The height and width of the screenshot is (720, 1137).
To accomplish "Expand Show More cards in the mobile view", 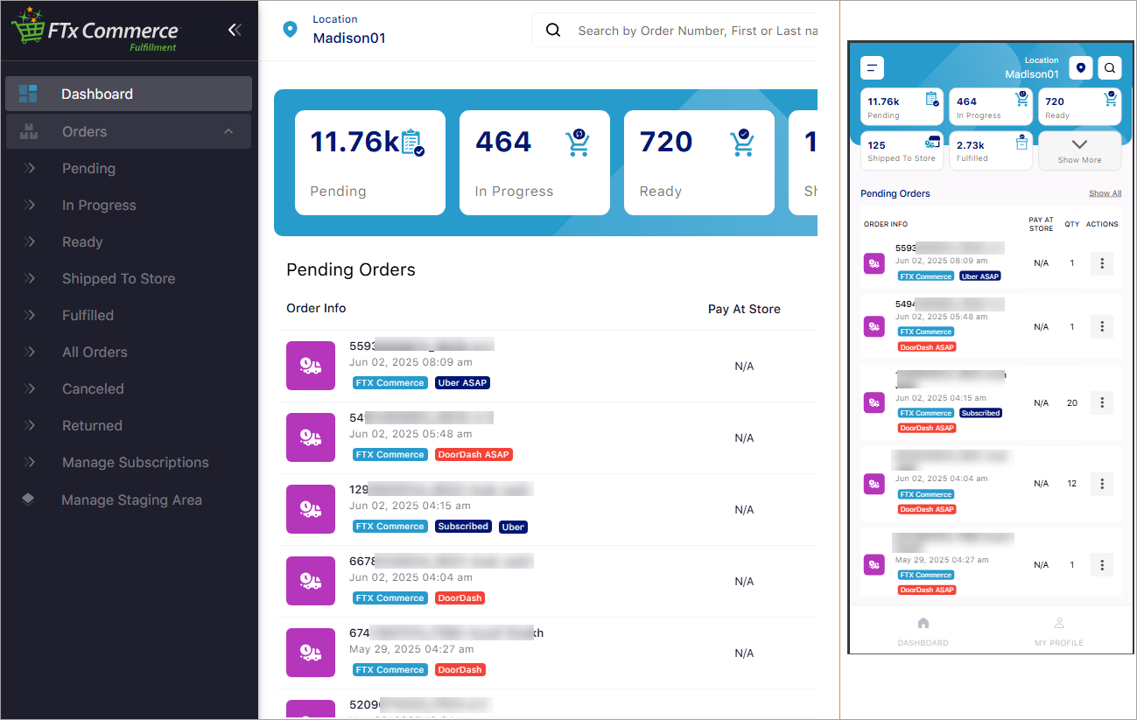I will 1079,150.
